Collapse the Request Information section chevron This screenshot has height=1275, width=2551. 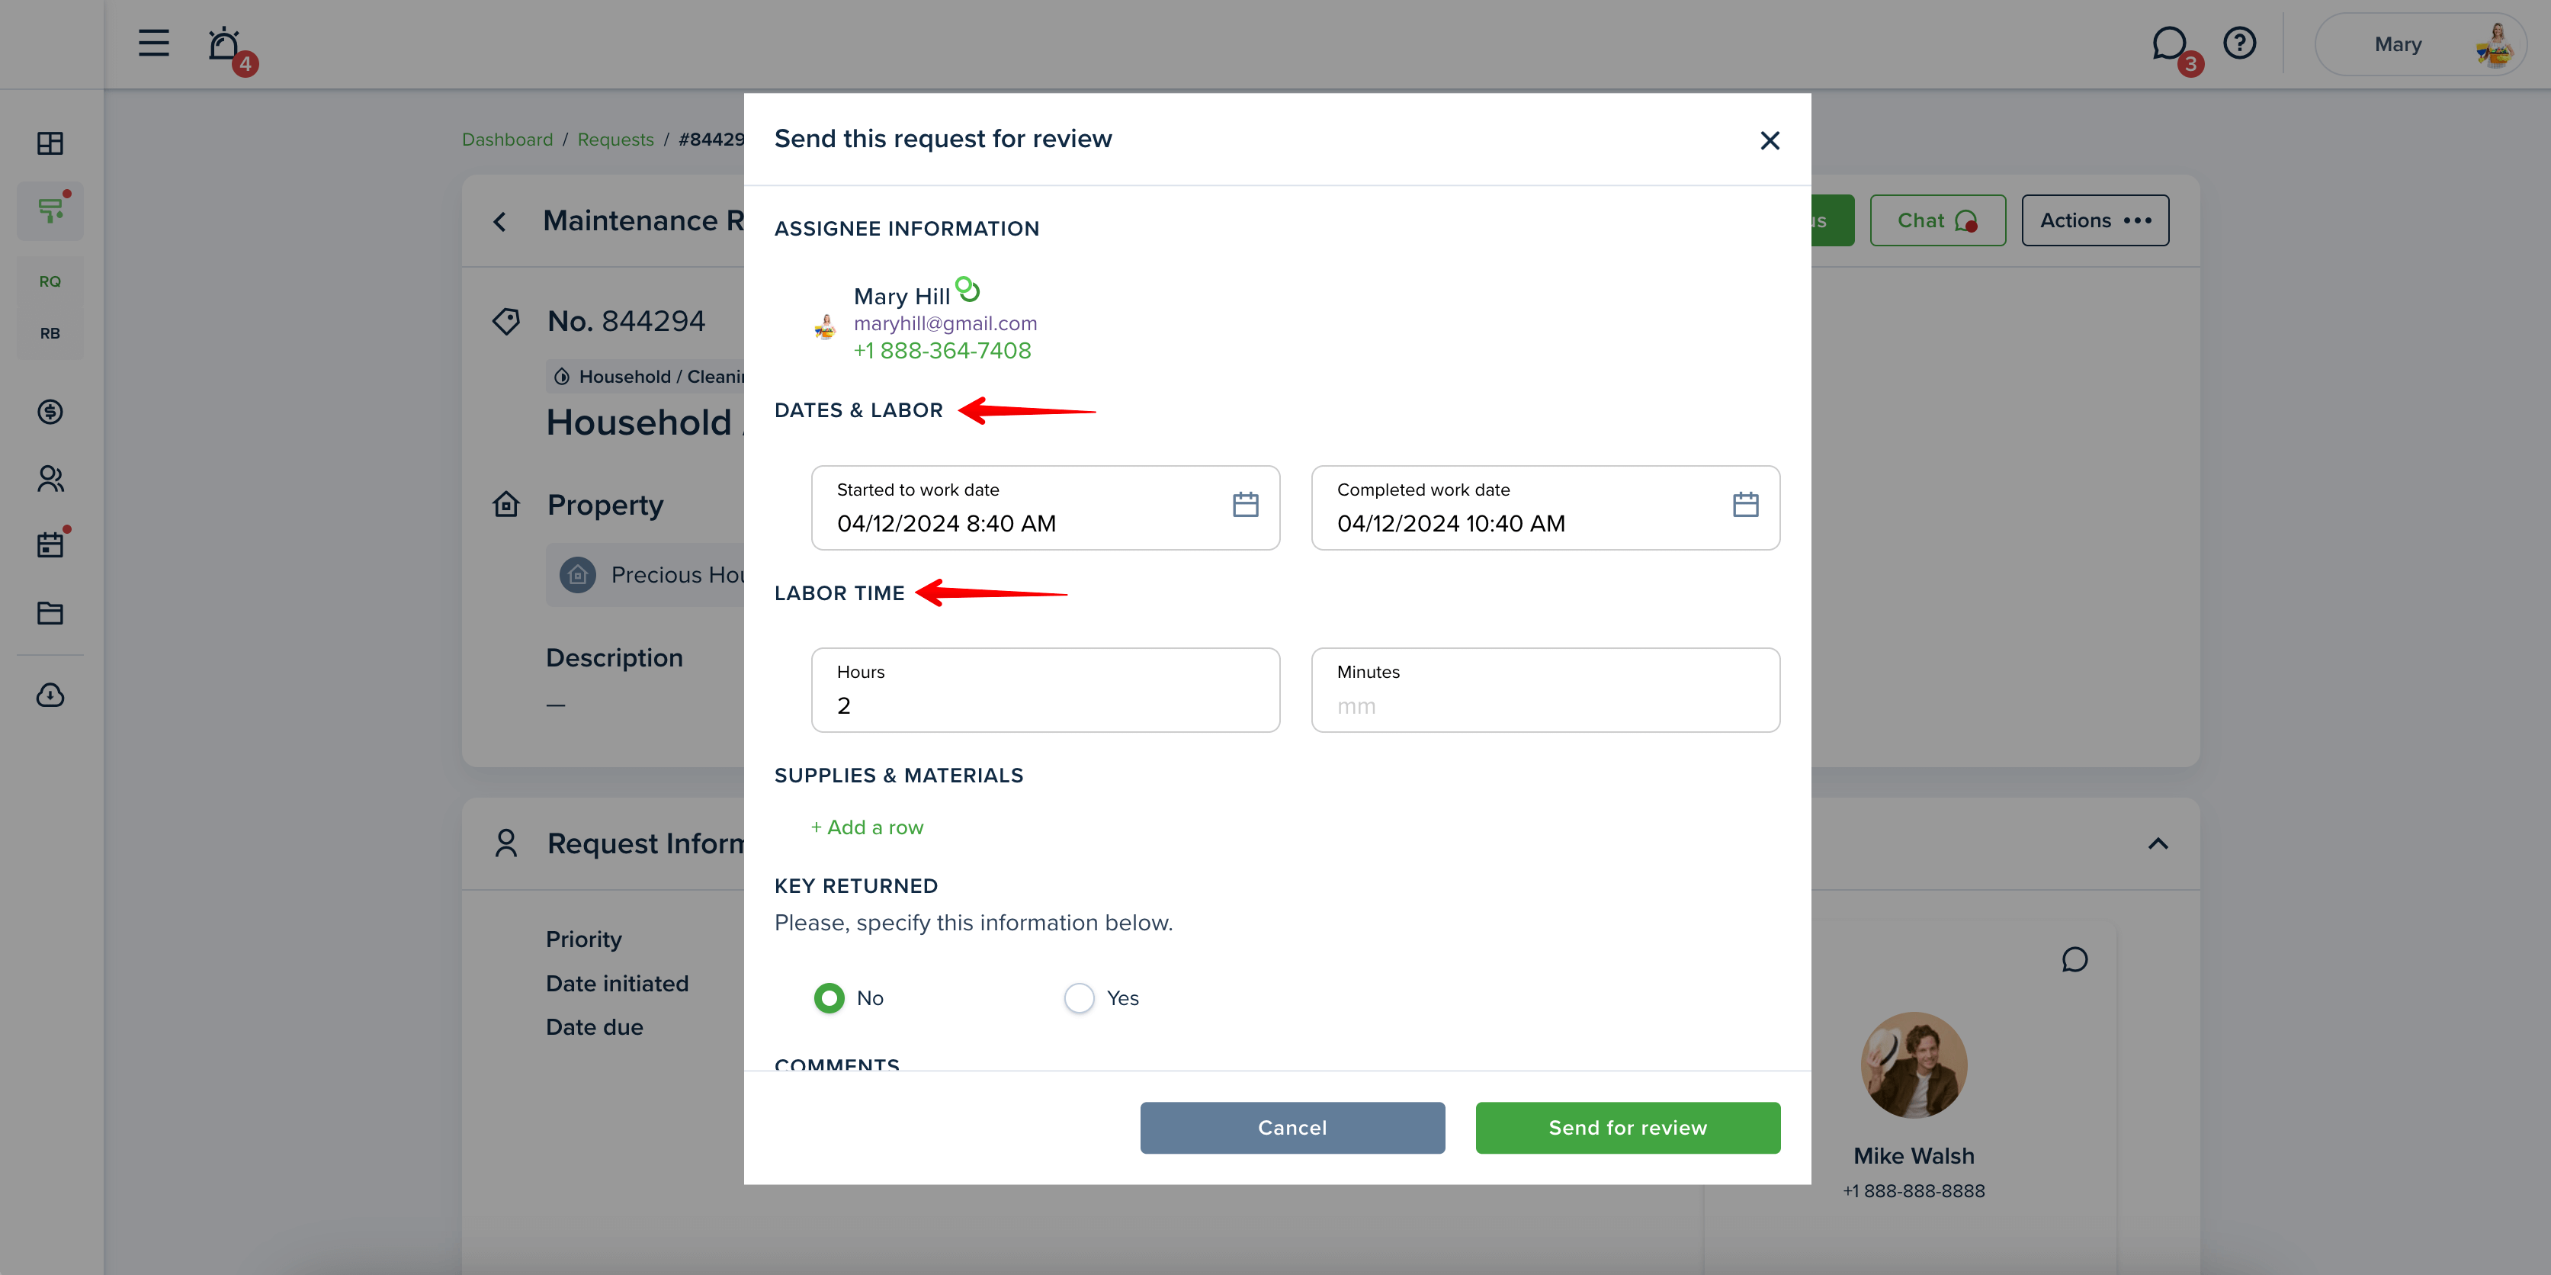pyautogui.click(x=2158, y=844)
